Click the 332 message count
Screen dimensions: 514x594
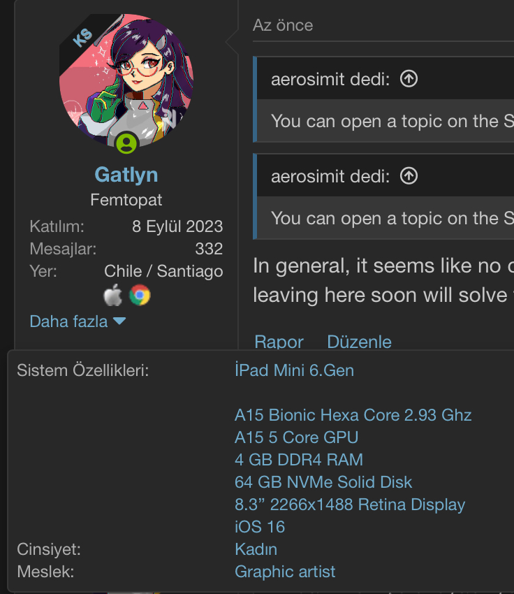click(209, 249)
